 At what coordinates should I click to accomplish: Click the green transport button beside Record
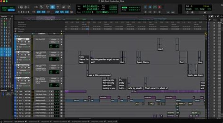155,7
